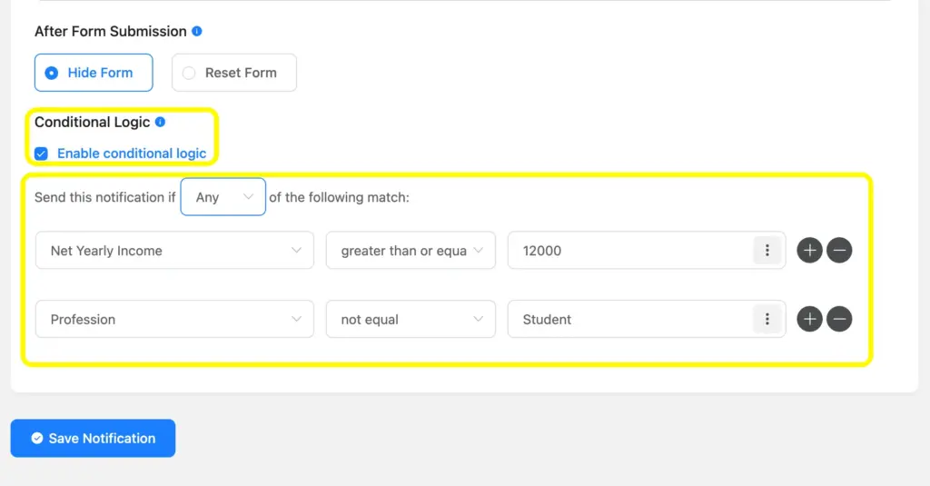The height and width of the screenshot is (486, 930).
Task: Click the 'of the following match:' text
Action: coord(340,197)
